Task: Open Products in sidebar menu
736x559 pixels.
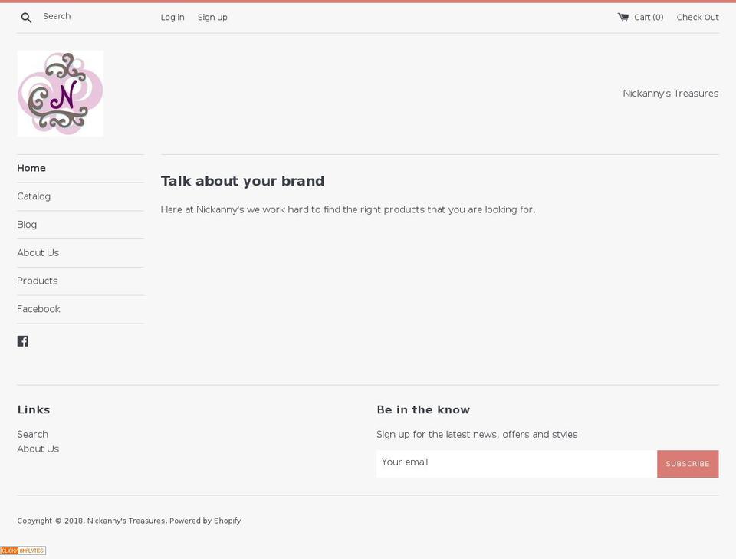Action: click(x=38, y=281)
